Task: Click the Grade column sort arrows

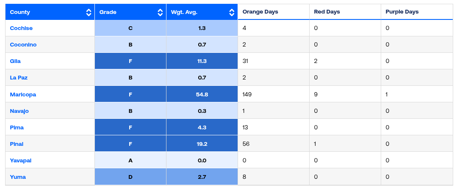Action: [x=160, y=12]
